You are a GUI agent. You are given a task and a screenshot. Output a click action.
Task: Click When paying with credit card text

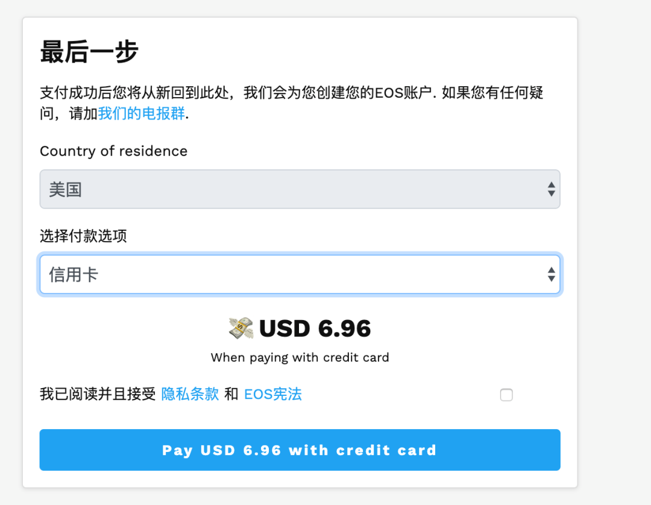tap(300, 357)
